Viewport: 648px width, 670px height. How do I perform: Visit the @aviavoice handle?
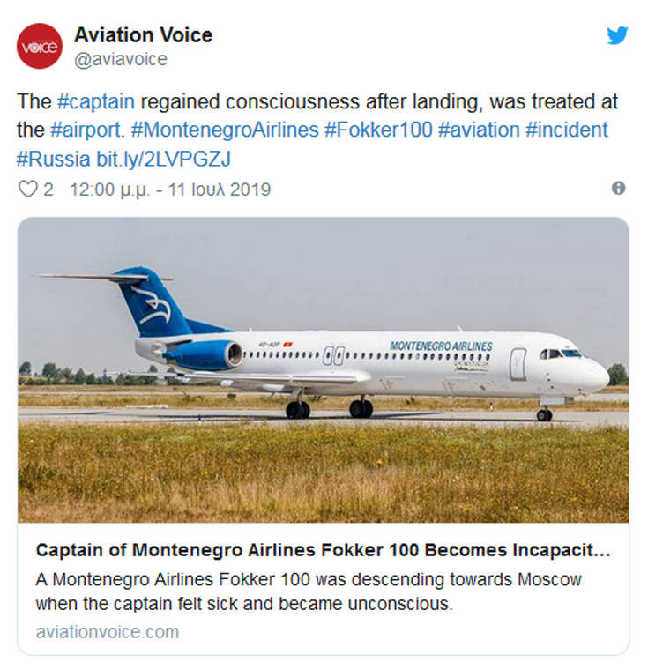tap(120, 60)
